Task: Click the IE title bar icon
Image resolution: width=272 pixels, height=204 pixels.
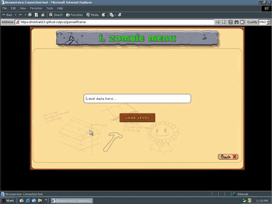Action: 2,2
